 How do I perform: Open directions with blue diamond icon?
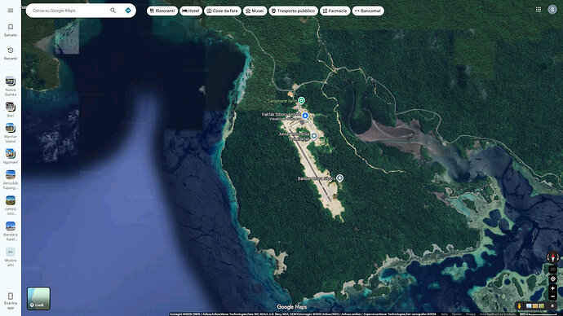click(128, 11)
